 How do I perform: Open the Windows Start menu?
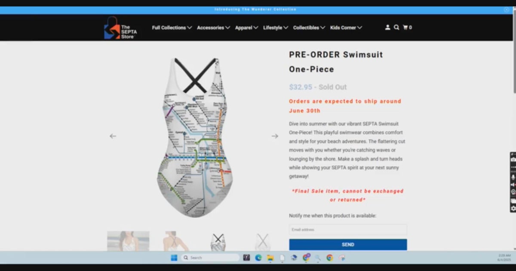(174, 257)
